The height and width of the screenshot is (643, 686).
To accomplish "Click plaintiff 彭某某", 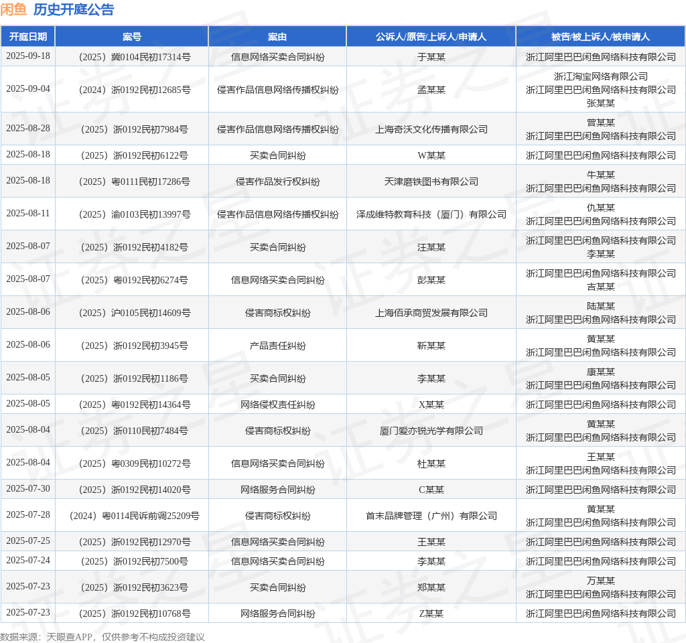I will click(x=431, y=280).
